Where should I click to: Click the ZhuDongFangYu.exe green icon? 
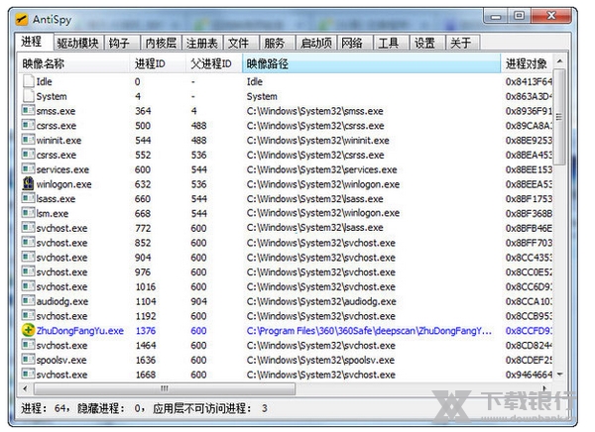click(29, 330)
